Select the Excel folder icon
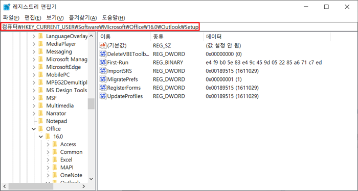The image size is (358, 191). point(55,159)
